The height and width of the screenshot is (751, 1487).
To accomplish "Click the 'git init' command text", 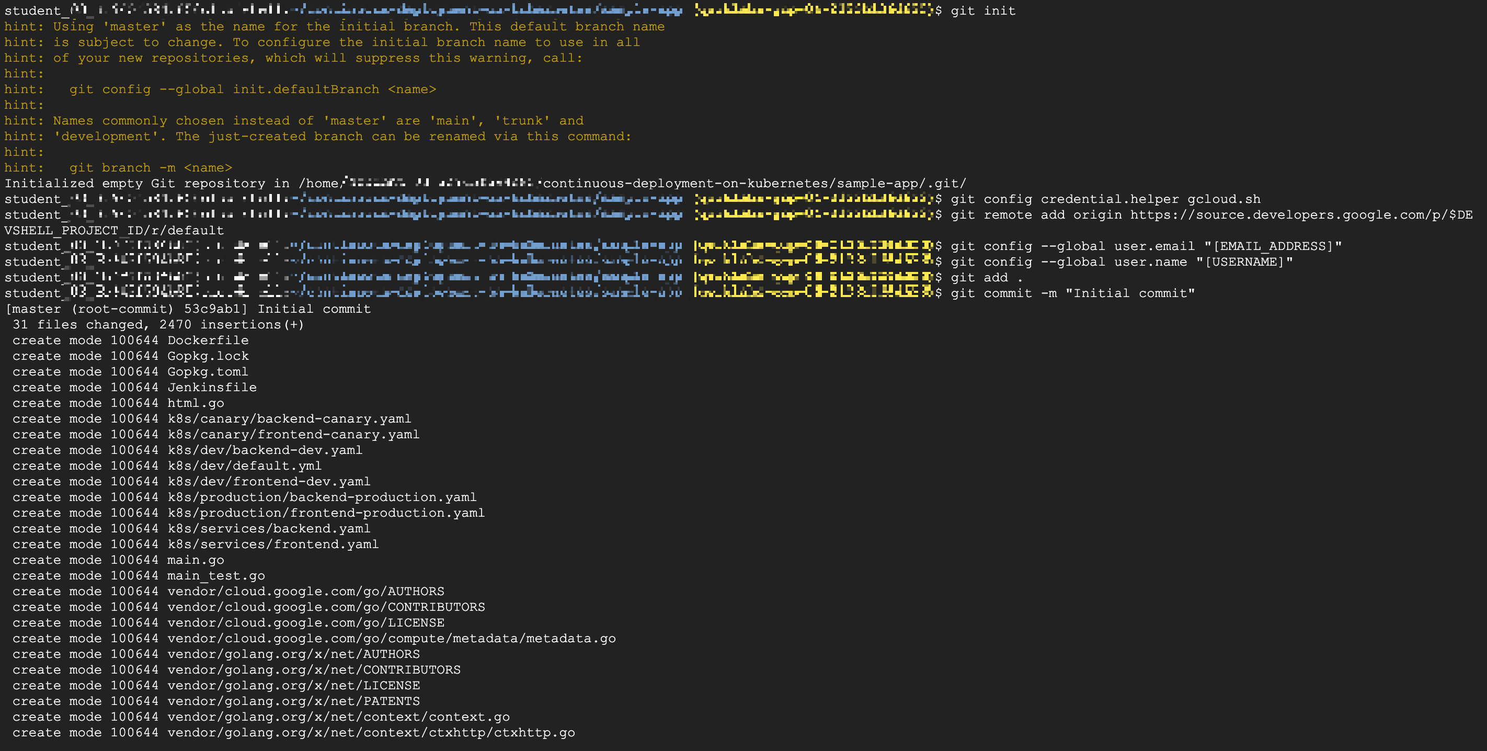I will [x=982, y=11].
